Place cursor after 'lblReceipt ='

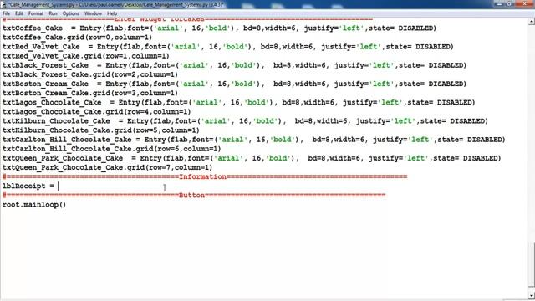[x=59, y=186]
